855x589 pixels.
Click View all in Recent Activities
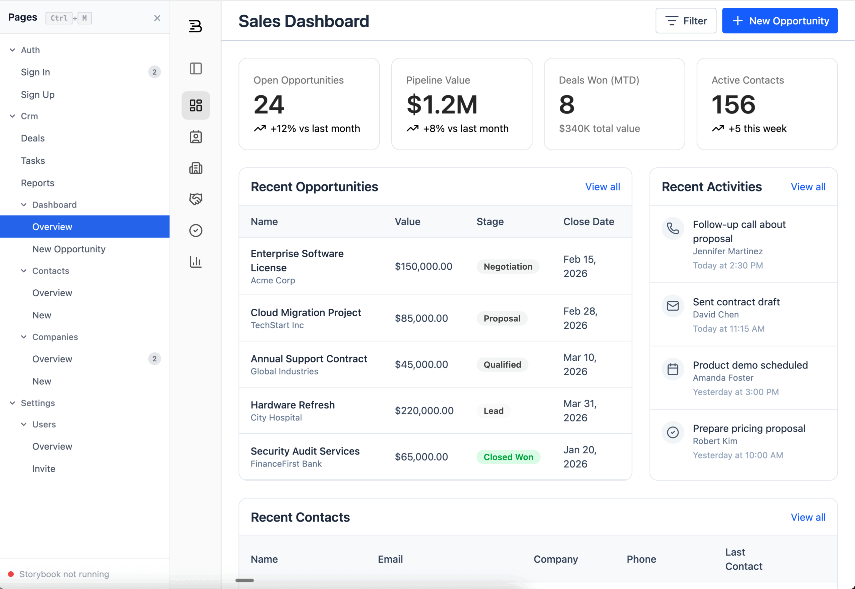point(808,187)
